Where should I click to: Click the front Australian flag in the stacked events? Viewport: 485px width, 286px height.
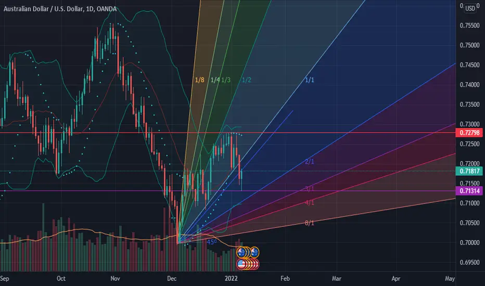tap(241, 252)
